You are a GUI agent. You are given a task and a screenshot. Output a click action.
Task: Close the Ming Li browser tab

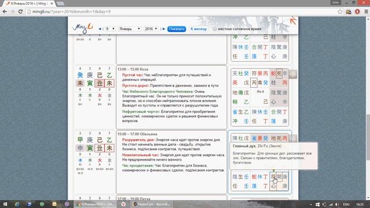point(51,3)
